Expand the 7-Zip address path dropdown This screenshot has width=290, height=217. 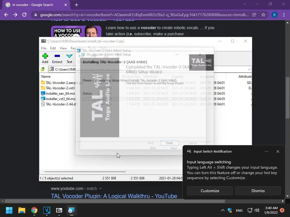pyautogui.click(x=249, y=70)
